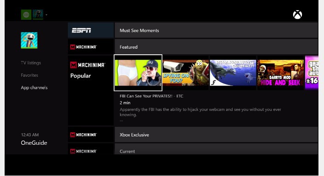This screenshot has width=324, height=176.
Task: Go to Favorites in sidebar
Action: point(30,75)
